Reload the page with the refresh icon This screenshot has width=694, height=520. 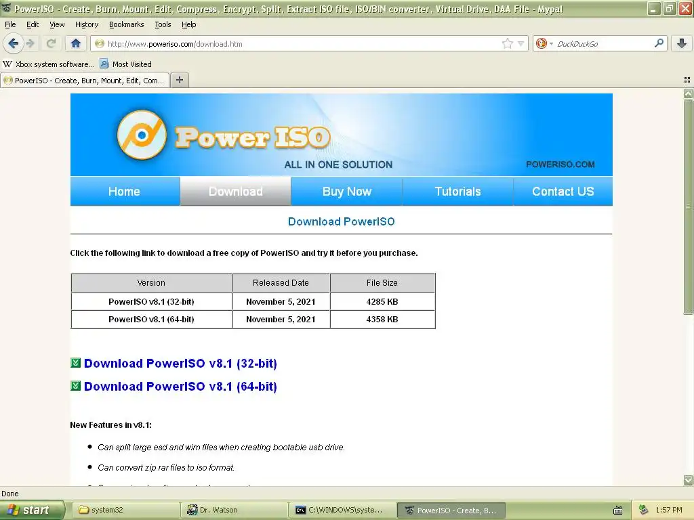coord(52,43)
